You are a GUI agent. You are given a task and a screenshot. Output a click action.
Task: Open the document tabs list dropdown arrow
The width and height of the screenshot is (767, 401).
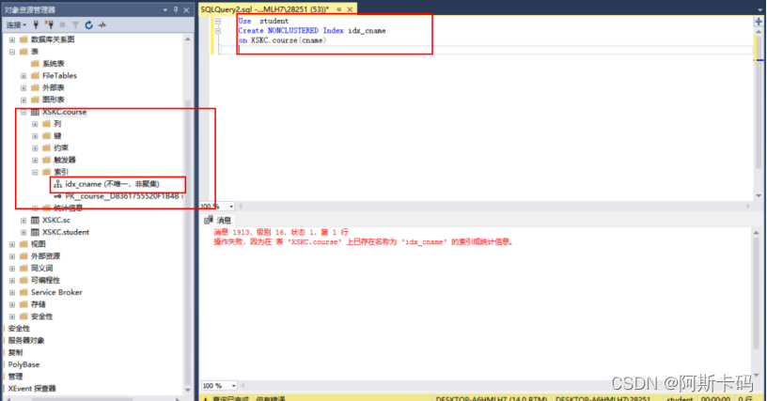[x=759, y=9]
